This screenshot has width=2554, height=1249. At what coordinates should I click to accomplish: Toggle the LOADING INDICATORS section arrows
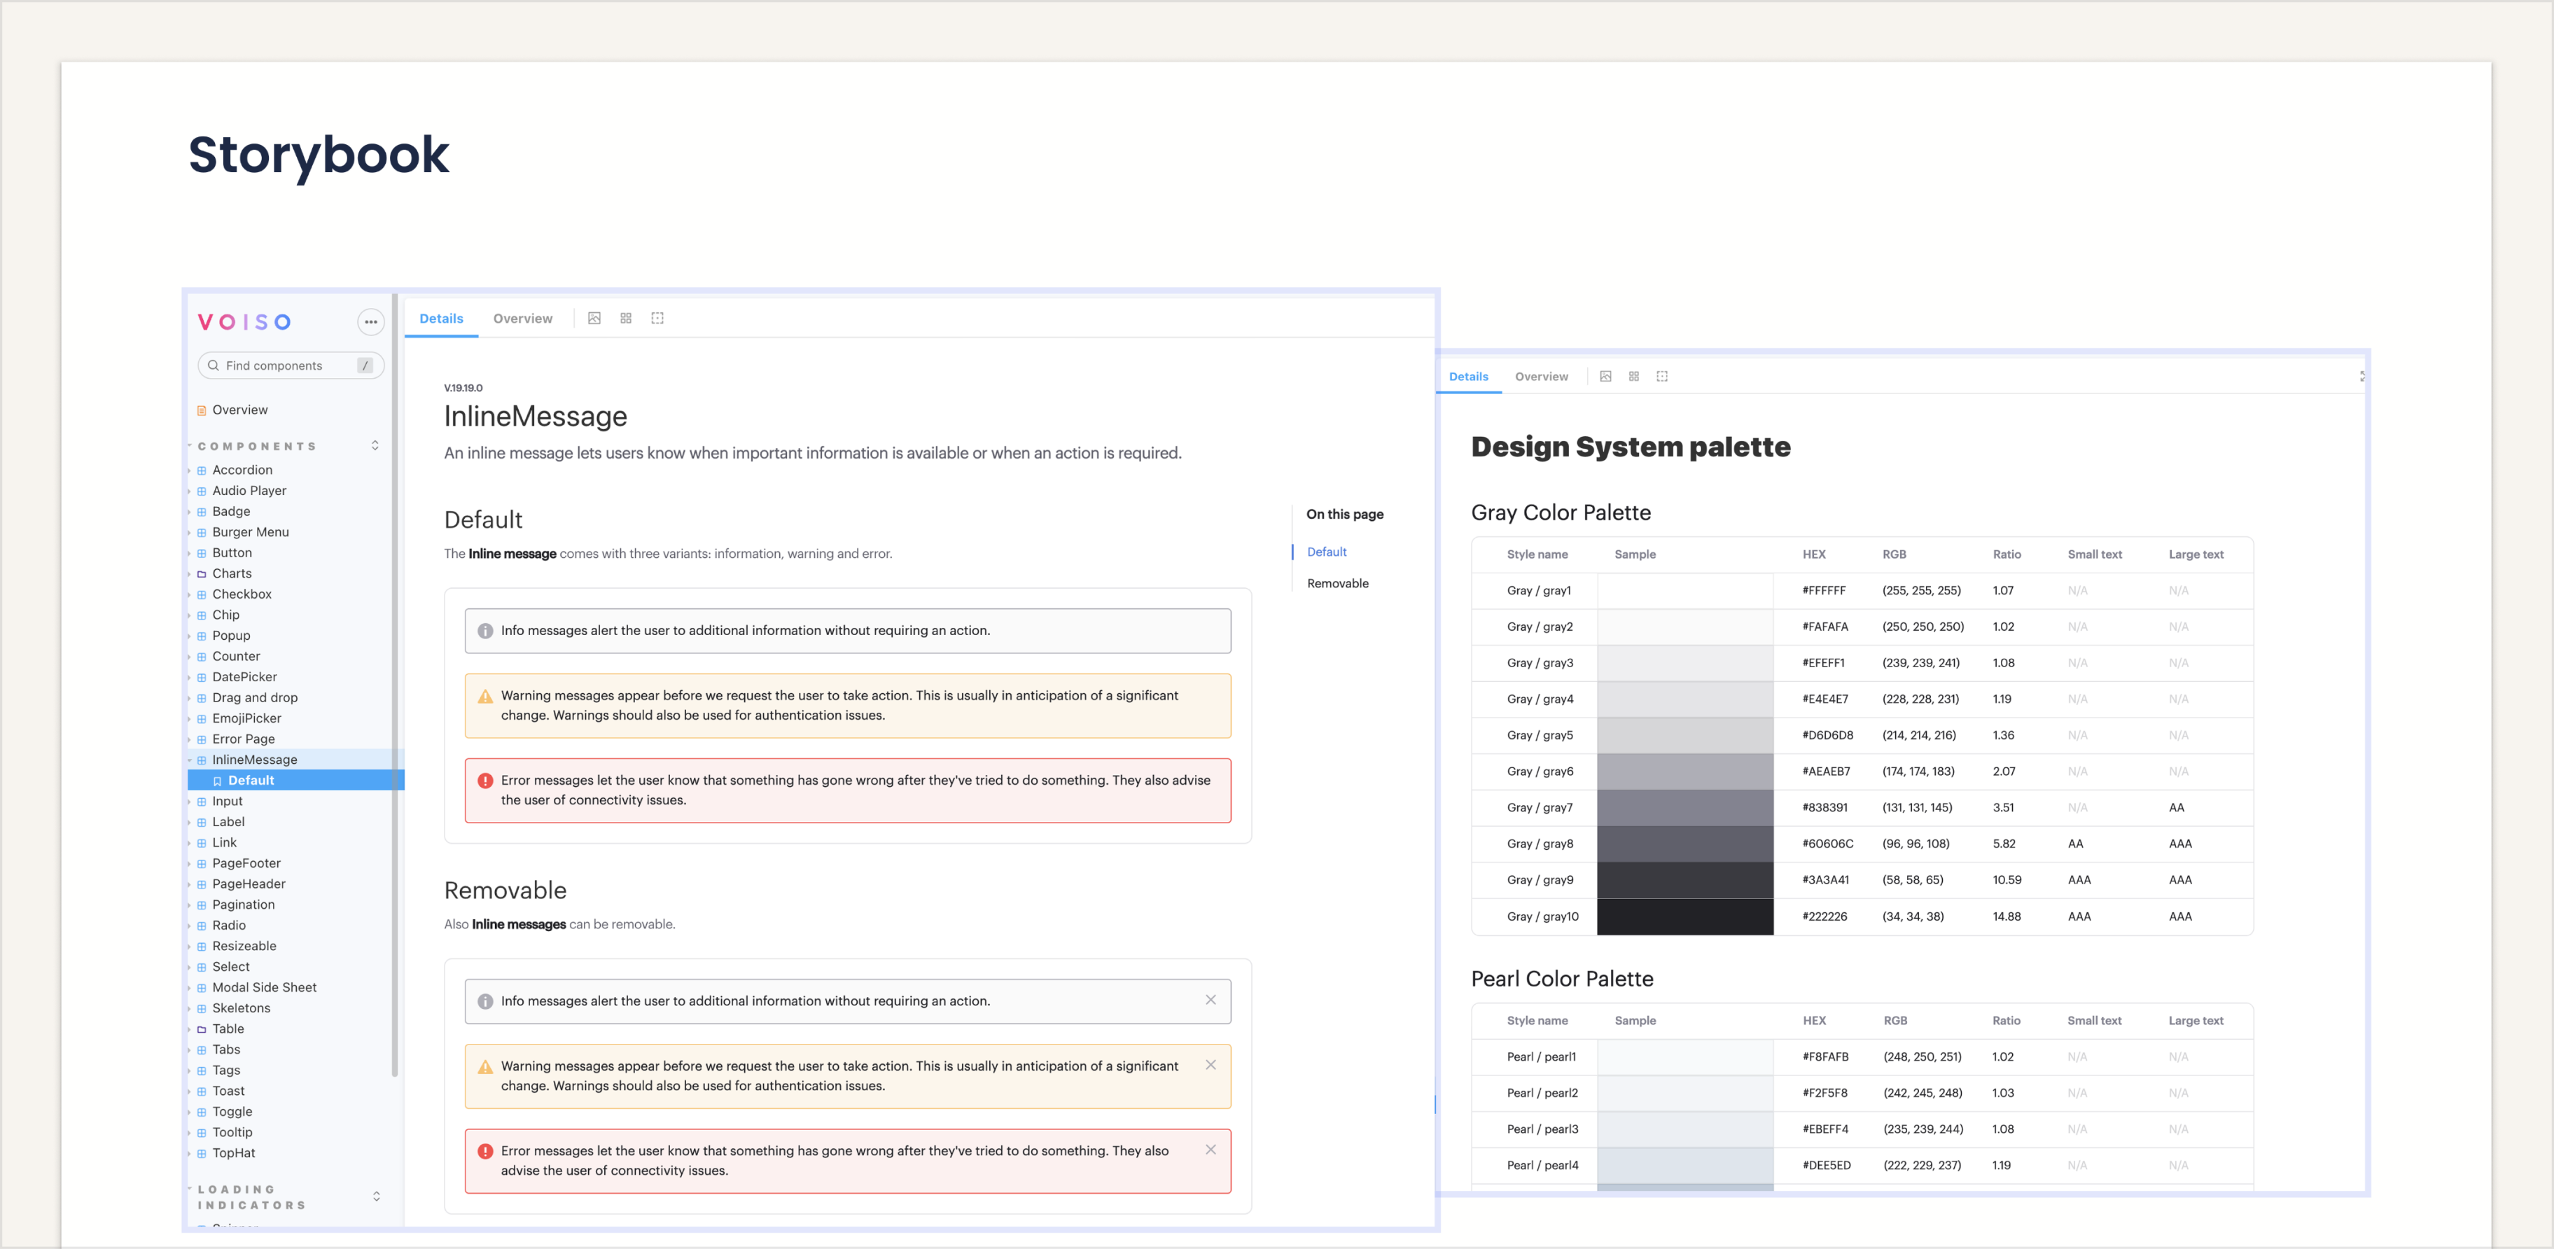(x=376, y=1196)
